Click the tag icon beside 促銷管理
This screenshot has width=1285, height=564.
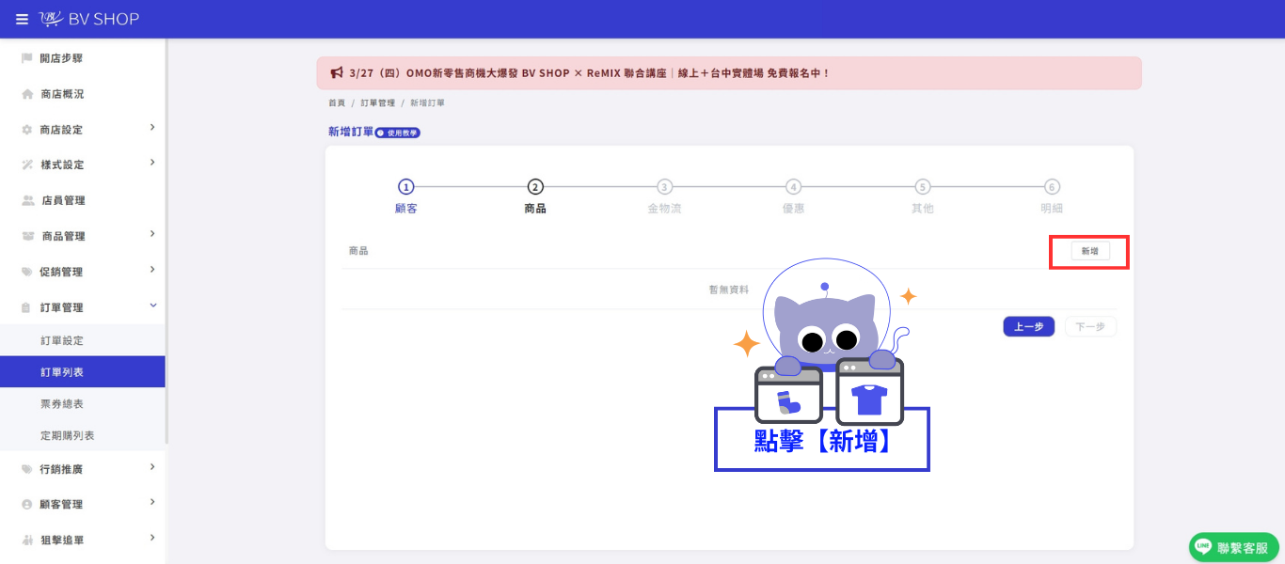27,272
